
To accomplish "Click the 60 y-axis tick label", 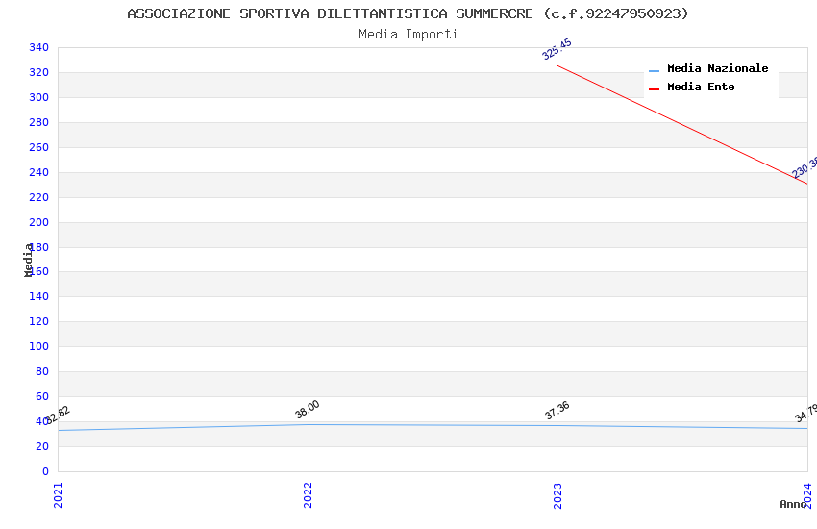I will coord(42,396).
